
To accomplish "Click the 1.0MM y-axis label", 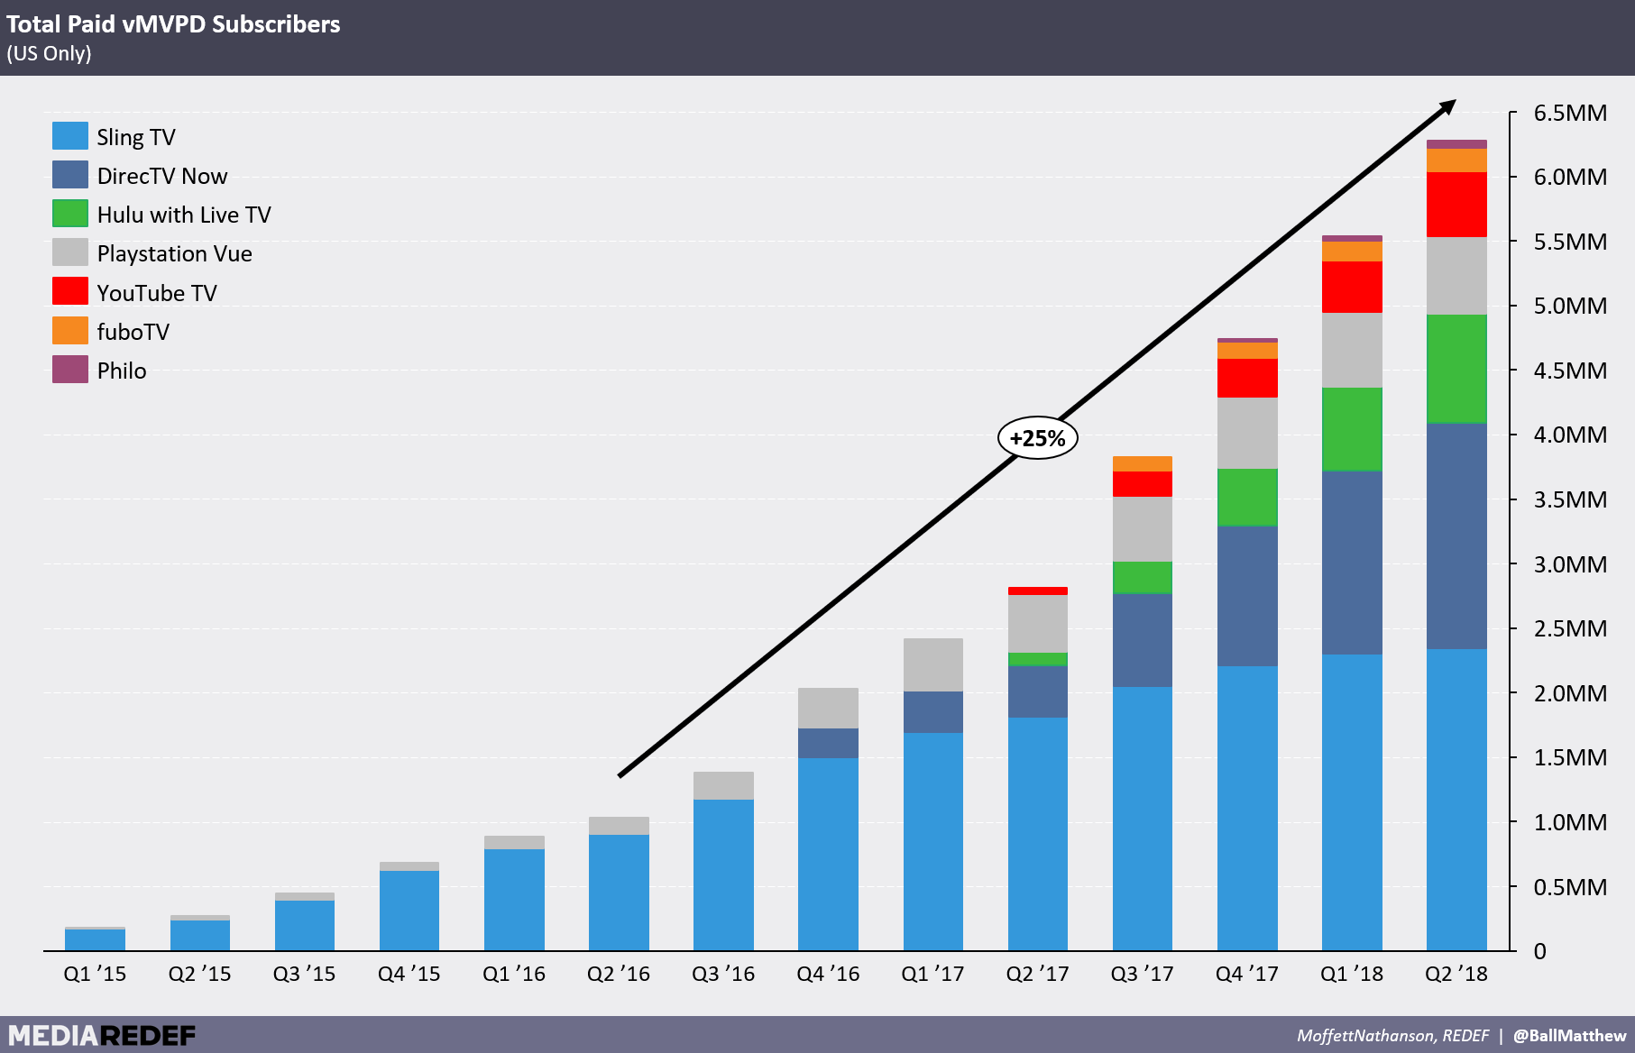I will (x=1570, y=822).
